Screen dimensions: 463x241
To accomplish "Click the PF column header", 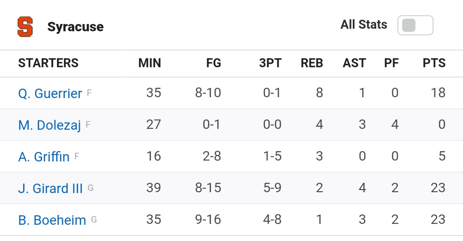I will pos(391,63).
